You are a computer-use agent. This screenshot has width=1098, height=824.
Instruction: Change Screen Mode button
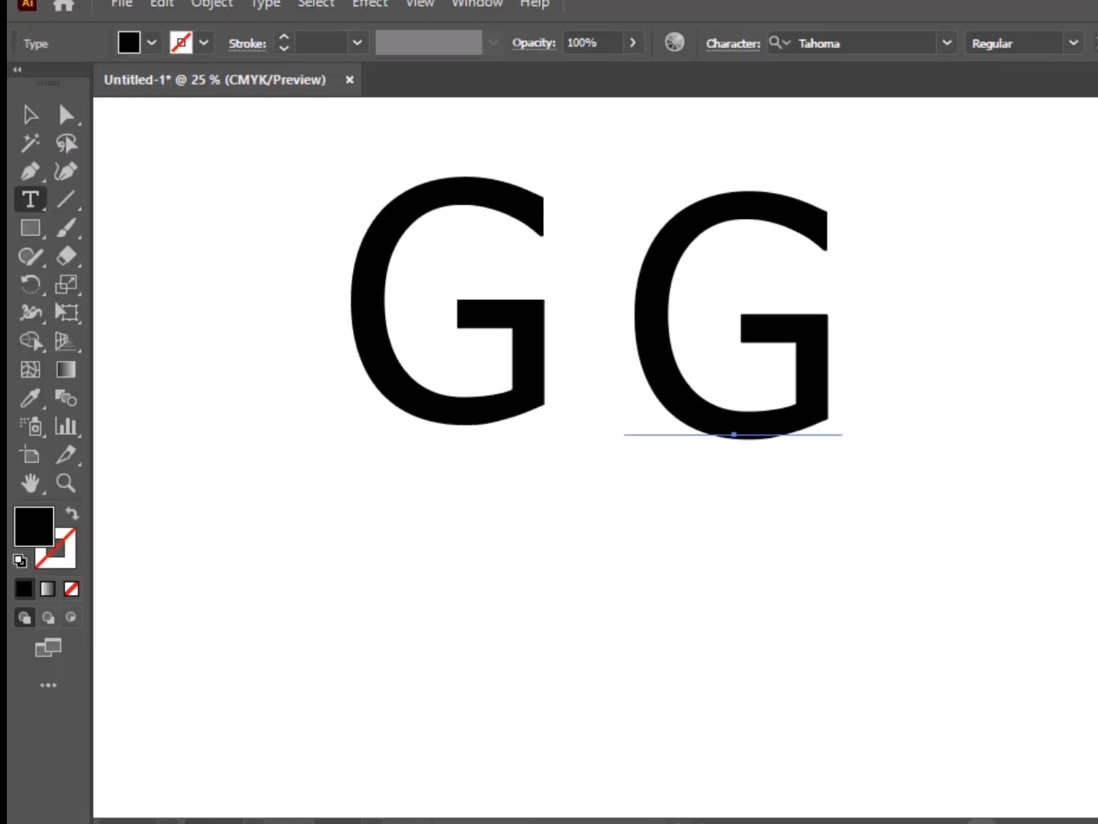[x=48, y=649]
